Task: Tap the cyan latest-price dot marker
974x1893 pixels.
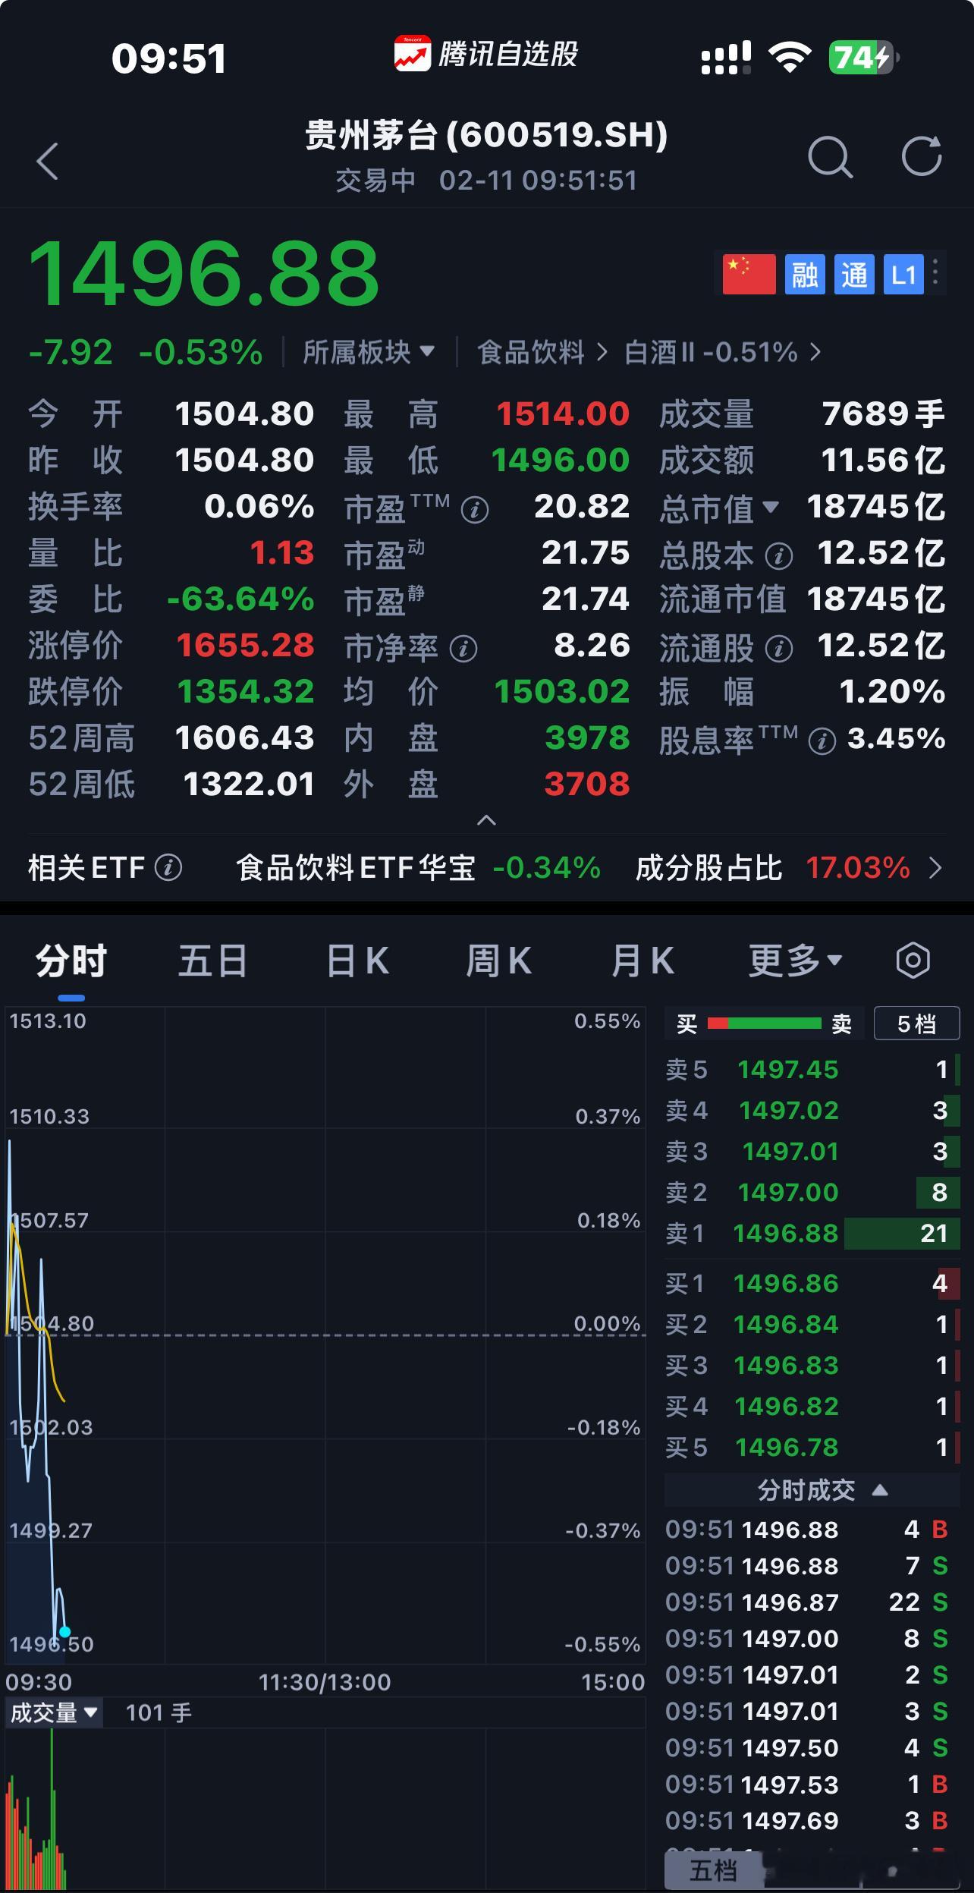Action: pyautogui.click(x=64, y=1631)
